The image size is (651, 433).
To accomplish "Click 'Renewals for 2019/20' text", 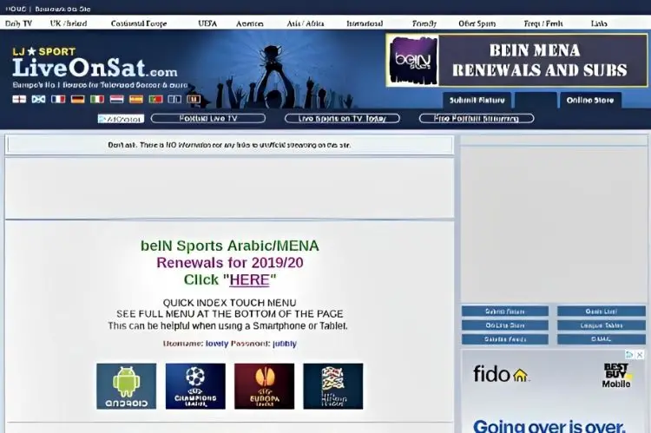I will pos(230,263).
